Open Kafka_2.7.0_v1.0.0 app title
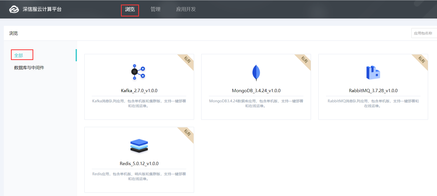The image size is (437, 196). pos(139,91)
